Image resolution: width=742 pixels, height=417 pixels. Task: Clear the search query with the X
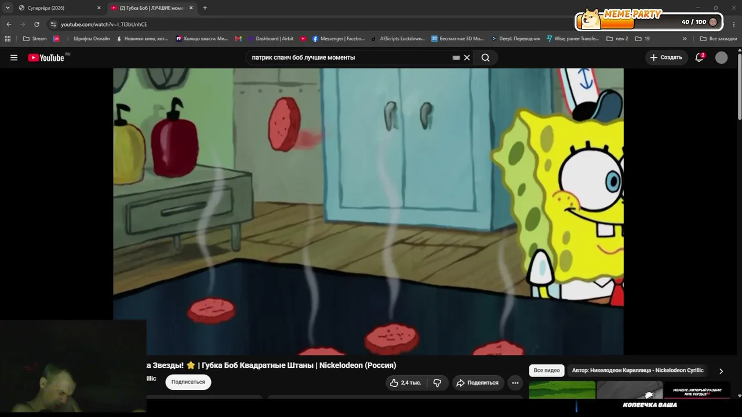467,57
